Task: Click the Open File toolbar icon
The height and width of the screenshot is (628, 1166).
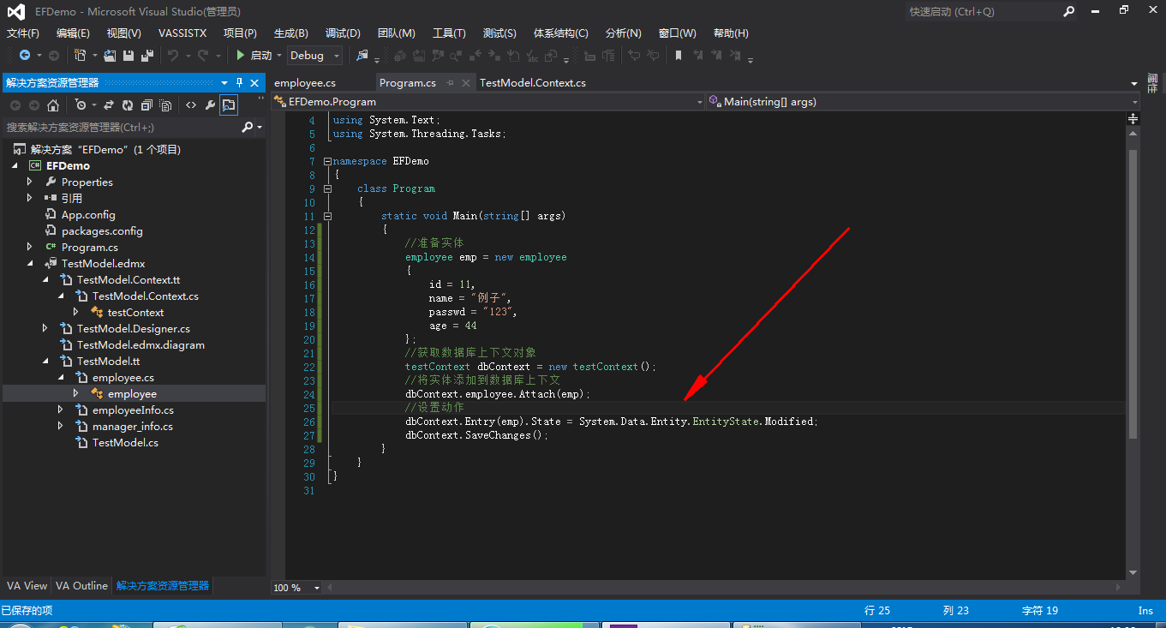Action: pos(110,56)
